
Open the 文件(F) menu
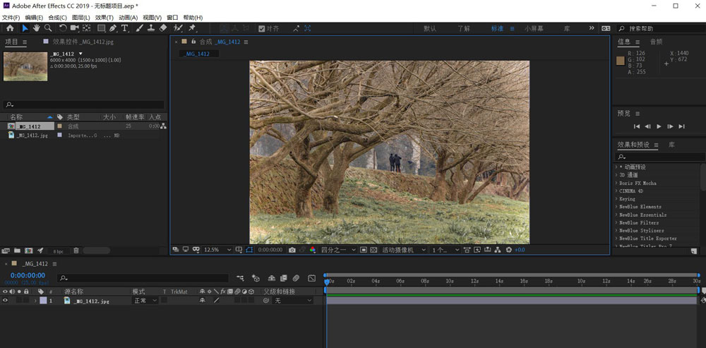click(x=11, y=18)
